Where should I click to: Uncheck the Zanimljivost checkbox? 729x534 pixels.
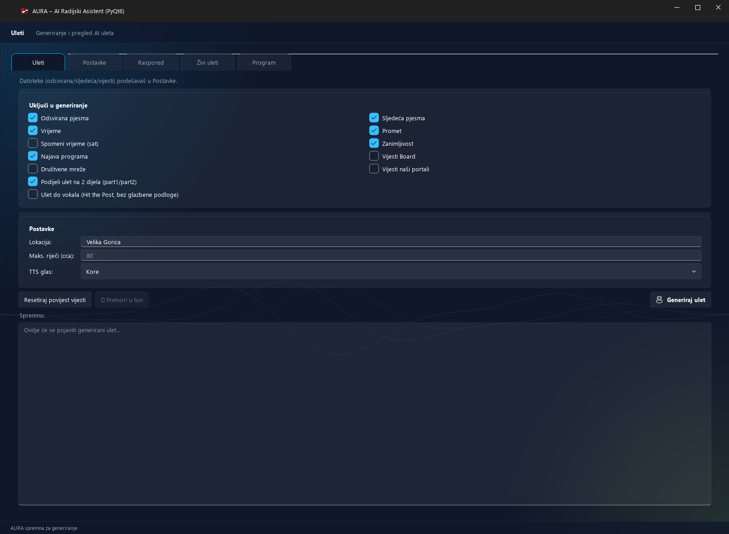point(374,143)
